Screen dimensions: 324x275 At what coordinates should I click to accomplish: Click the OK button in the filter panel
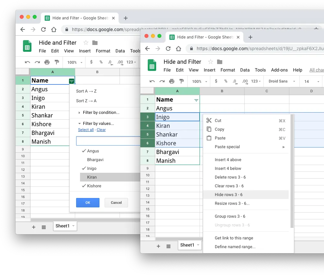(87, 203)
